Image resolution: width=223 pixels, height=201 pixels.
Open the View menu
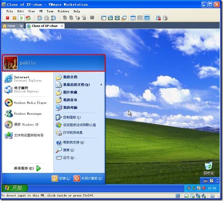pos(31,11)
